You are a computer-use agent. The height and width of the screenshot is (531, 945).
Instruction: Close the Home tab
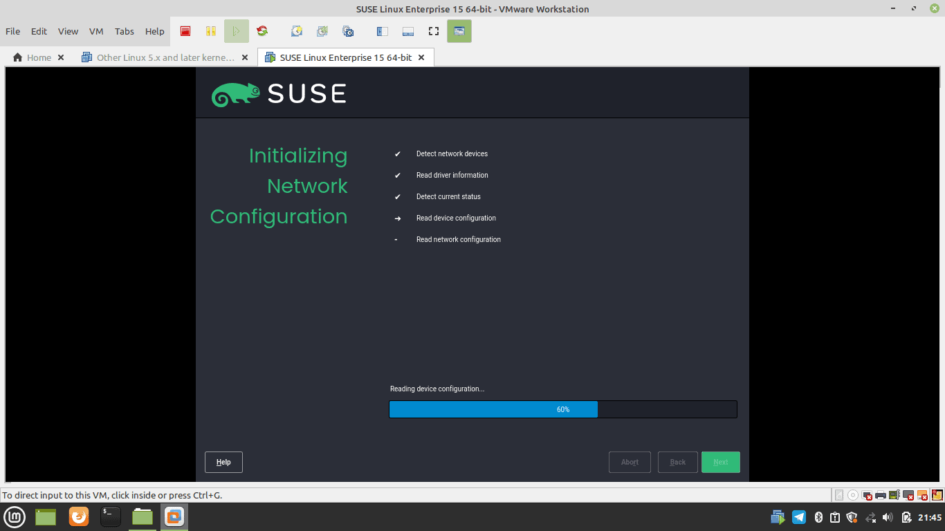61,57
